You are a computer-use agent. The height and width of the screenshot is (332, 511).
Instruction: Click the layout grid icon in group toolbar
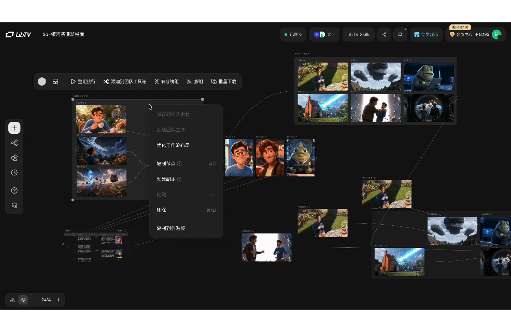click(55, 81)
